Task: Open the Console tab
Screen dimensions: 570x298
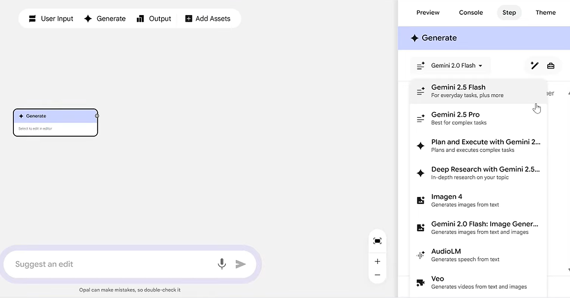Action: (x=471, y=12)
